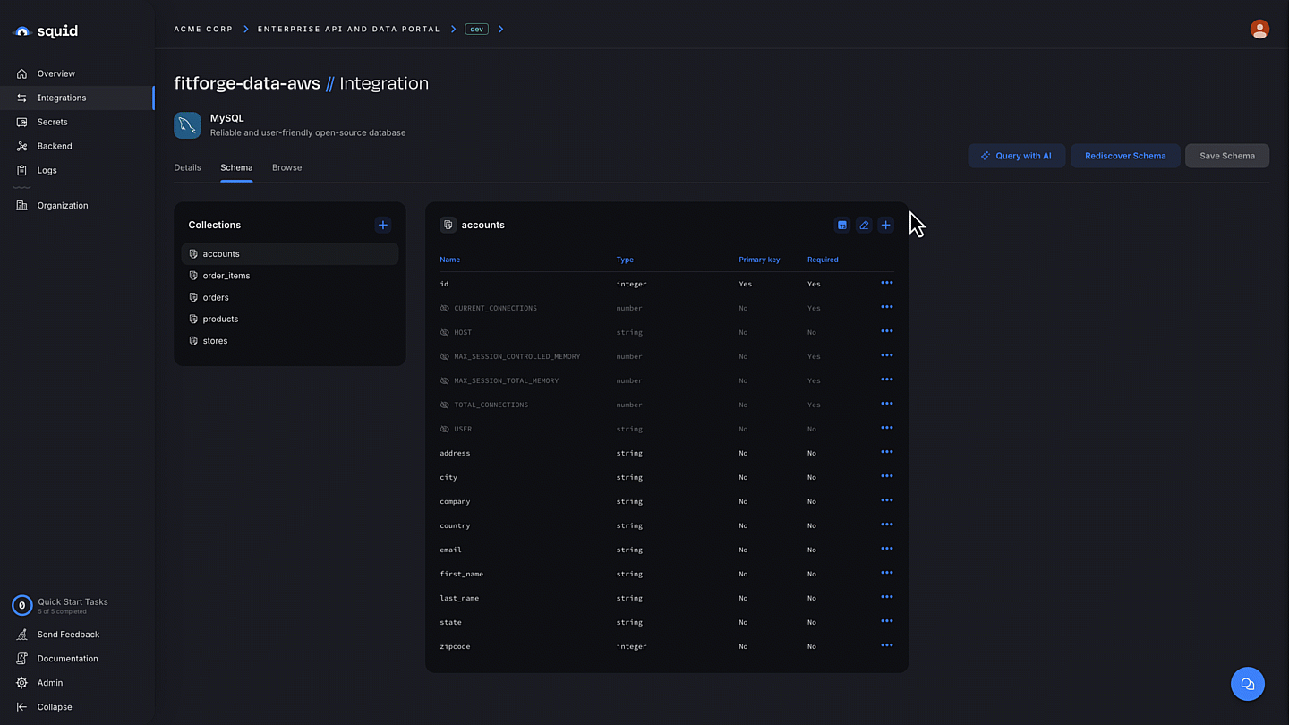Click the Primary key column header

759,260
